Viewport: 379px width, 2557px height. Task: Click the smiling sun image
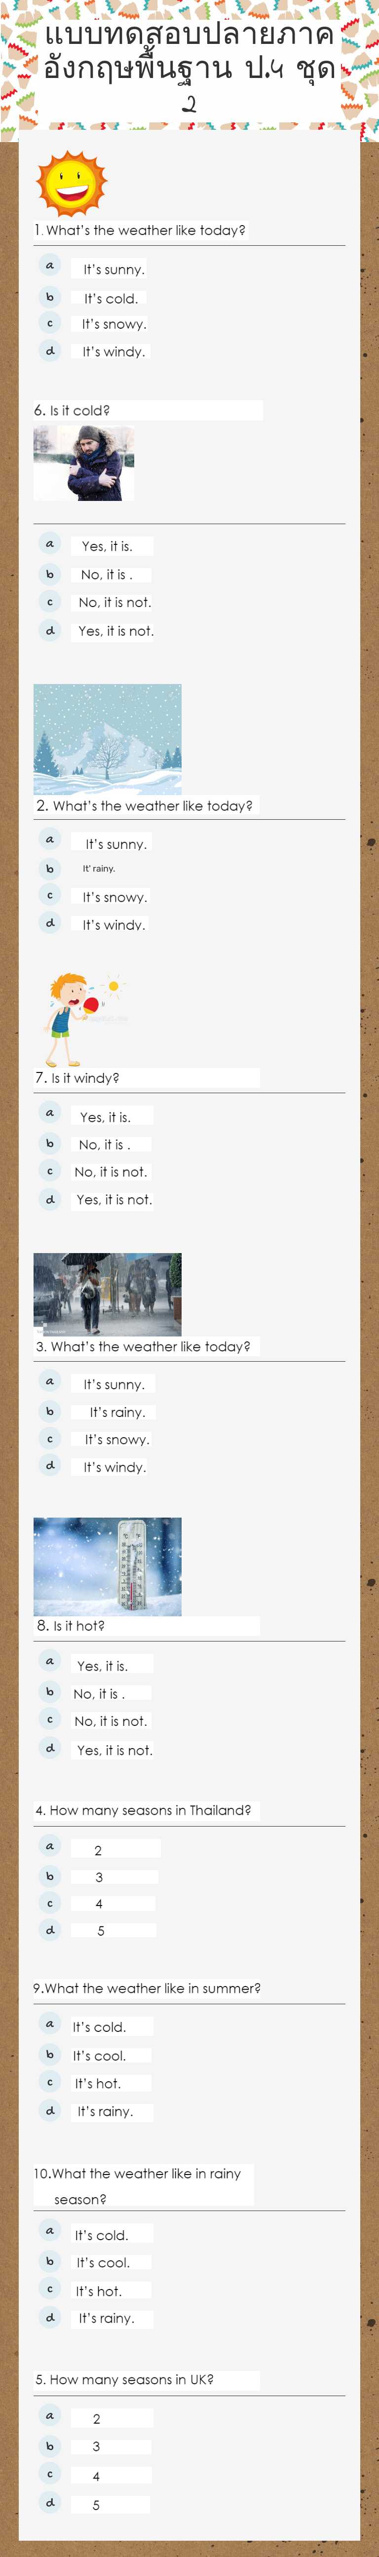(72, 185)
